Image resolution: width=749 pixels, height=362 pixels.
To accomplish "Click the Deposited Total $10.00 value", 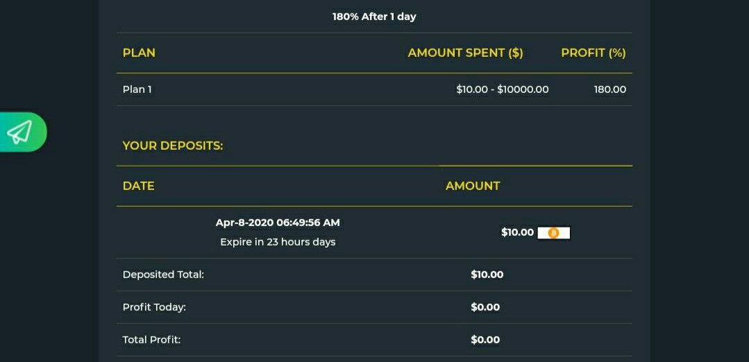I will [x=487, y=275].
